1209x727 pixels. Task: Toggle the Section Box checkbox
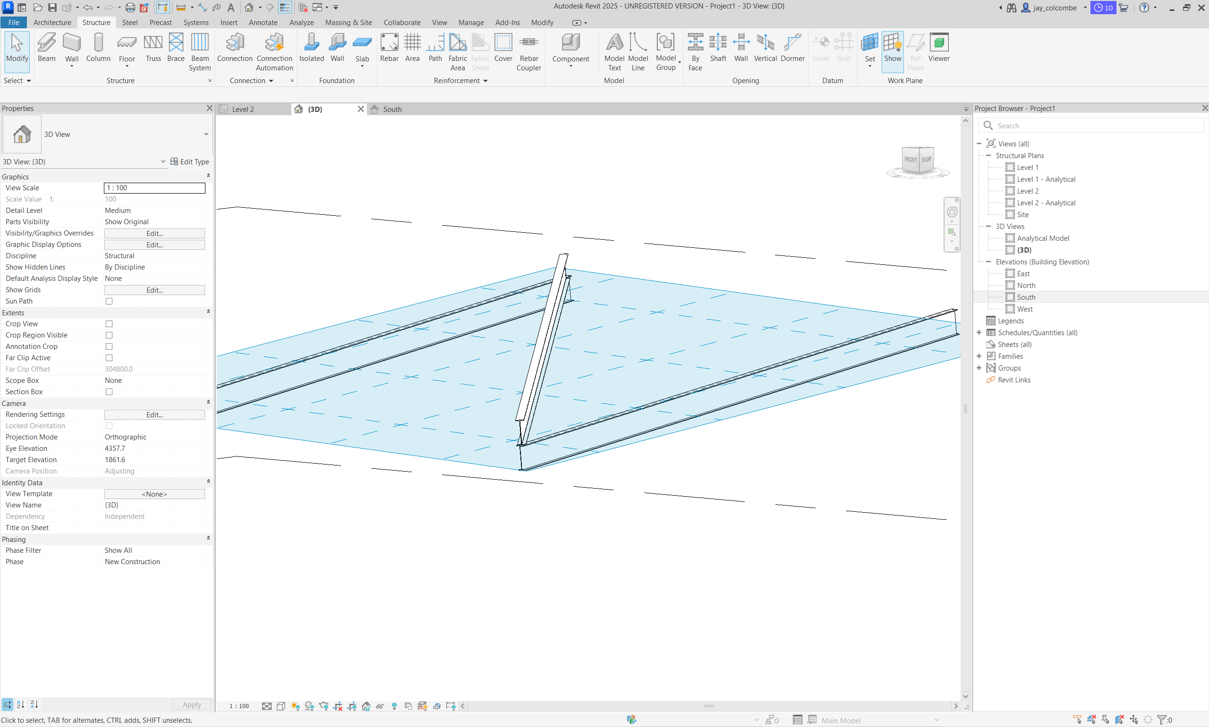(x=109, y=392)
